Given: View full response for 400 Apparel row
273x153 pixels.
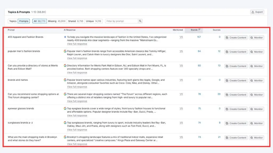Looking at the screenshot, I should point(77,44).
